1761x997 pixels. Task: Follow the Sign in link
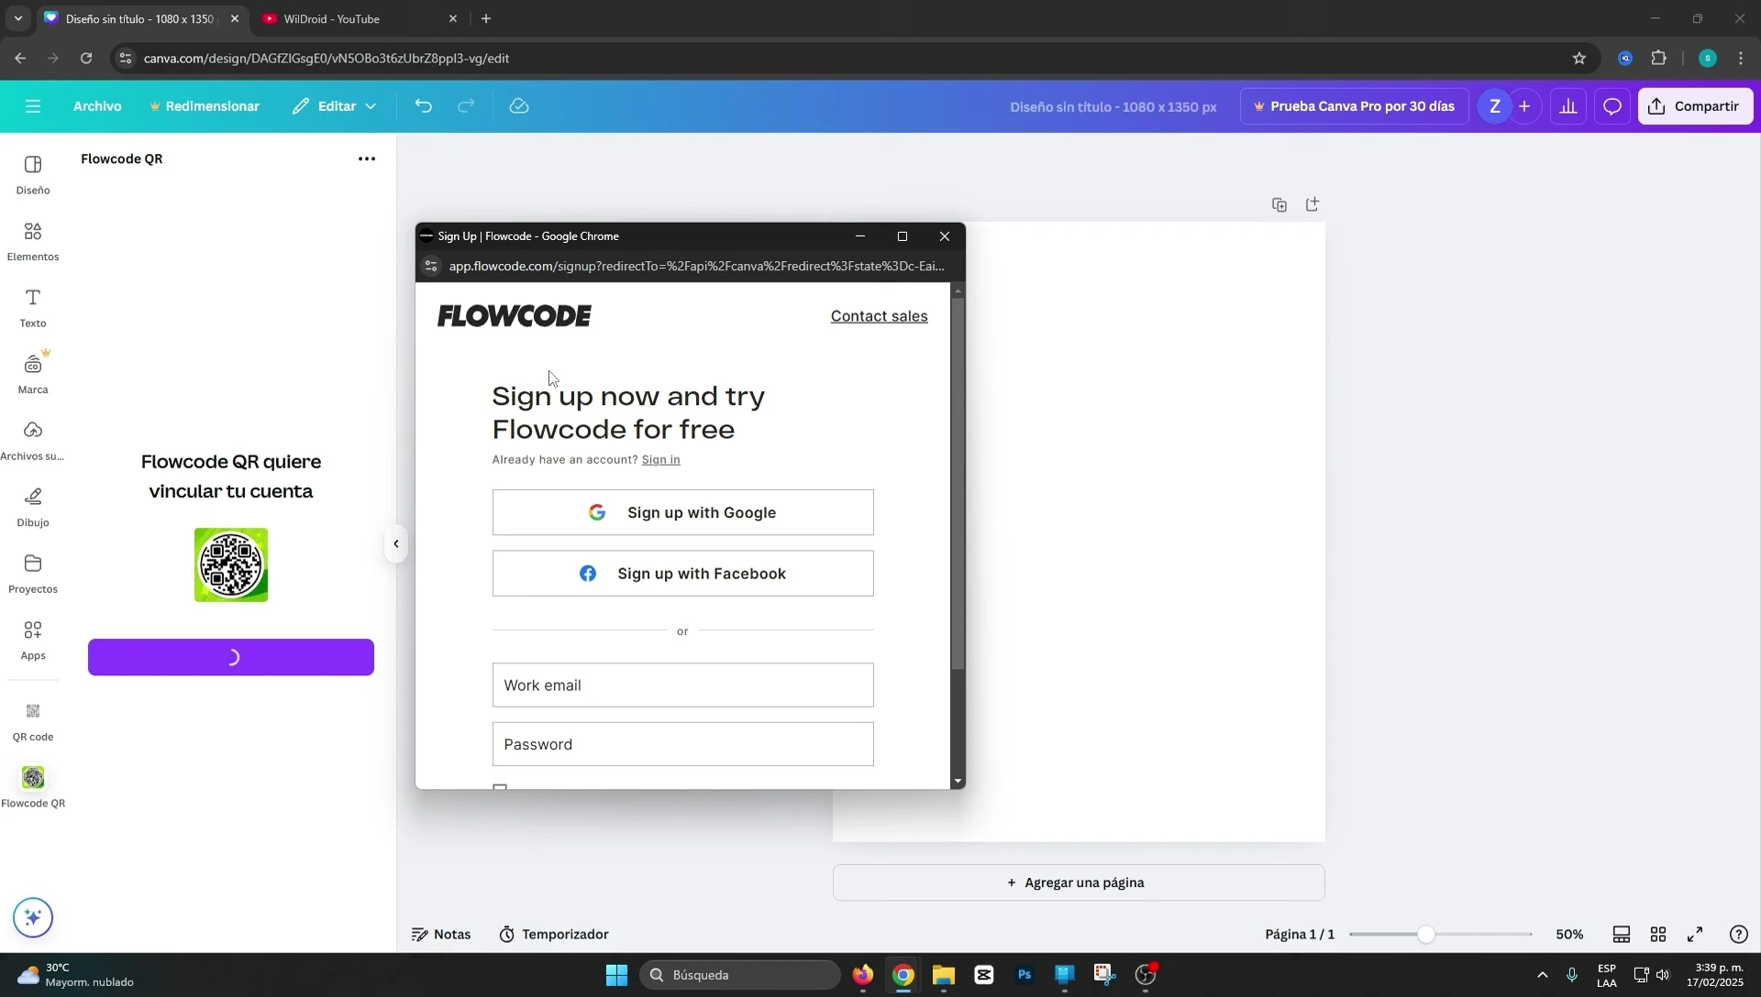(660, 459)
